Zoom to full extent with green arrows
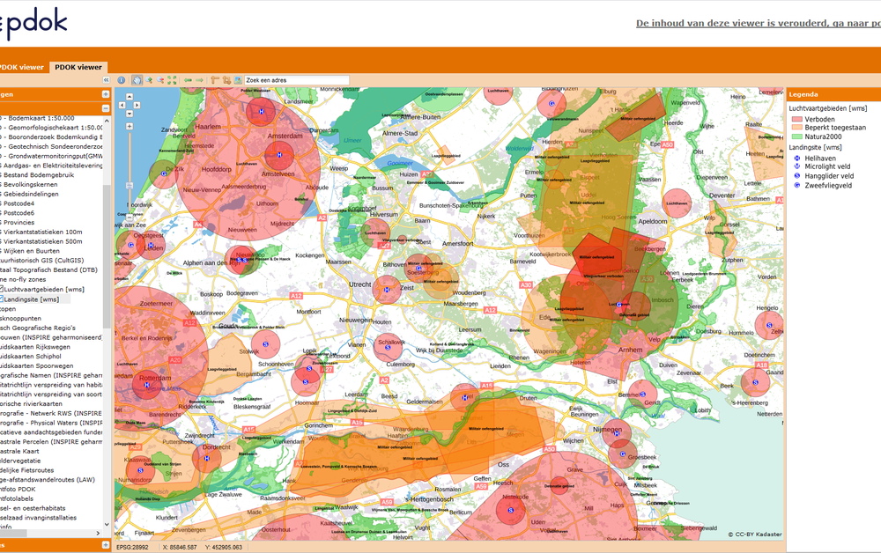Viewport: 881px width, 553px height. (x=172, y=80)
